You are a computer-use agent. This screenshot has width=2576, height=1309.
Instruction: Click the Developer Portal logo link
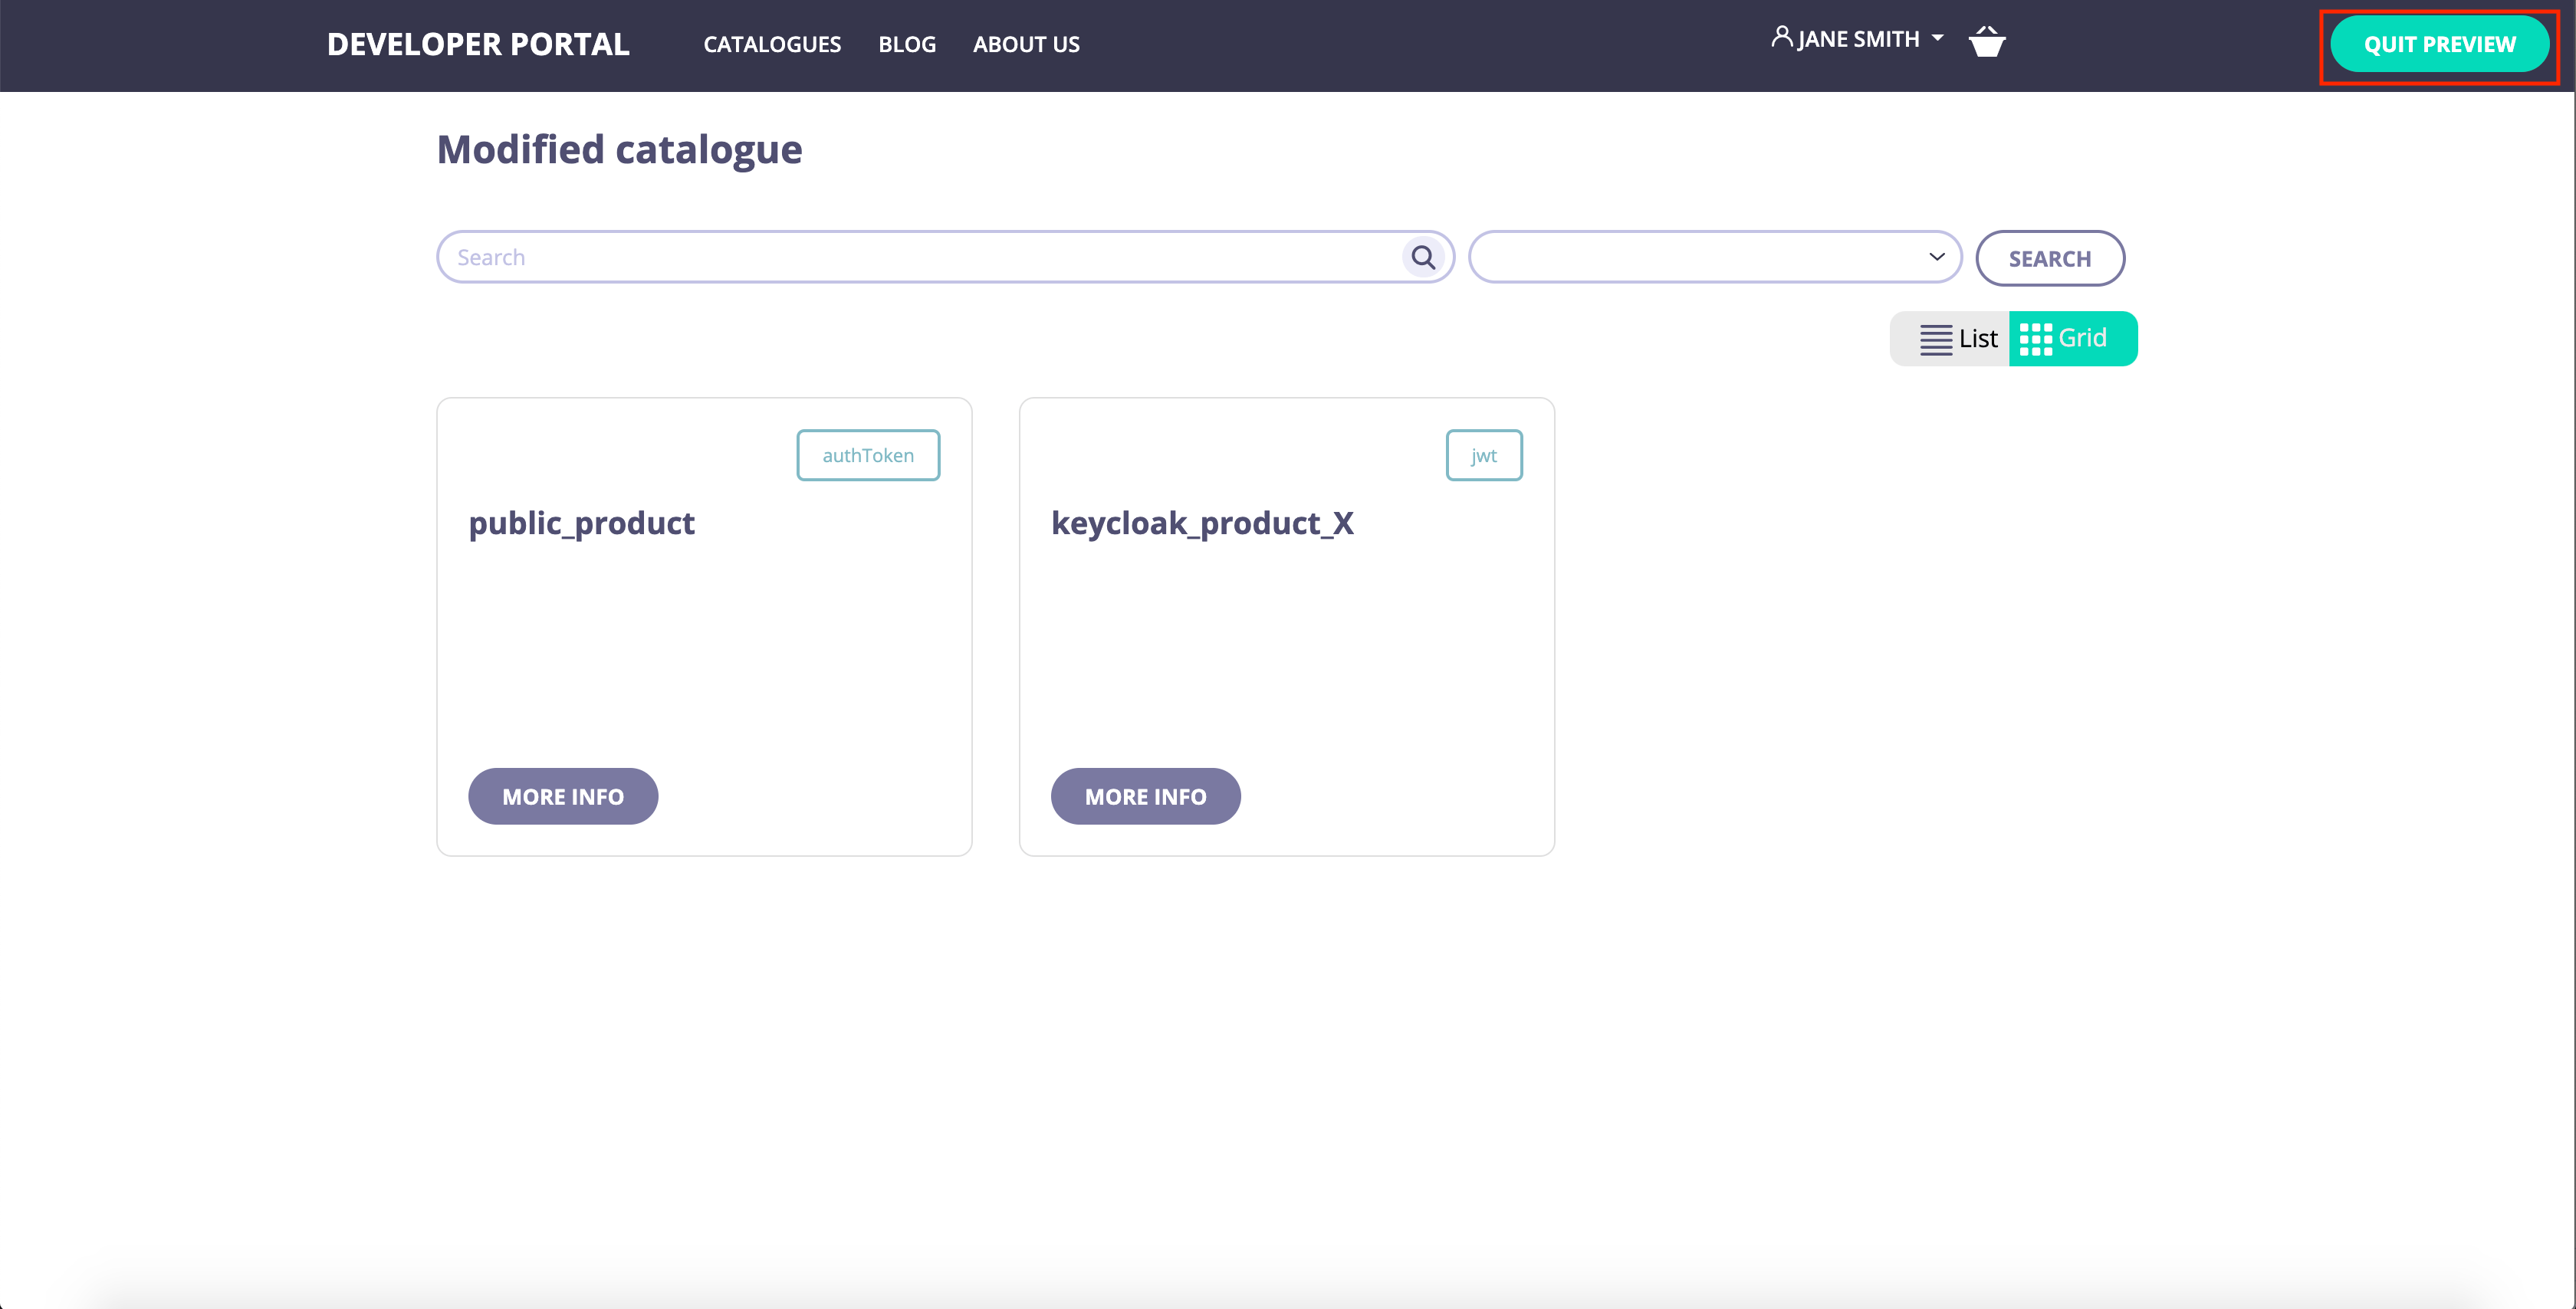478,44
